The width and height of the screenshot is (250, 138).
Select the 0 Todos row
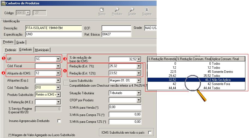196,64
